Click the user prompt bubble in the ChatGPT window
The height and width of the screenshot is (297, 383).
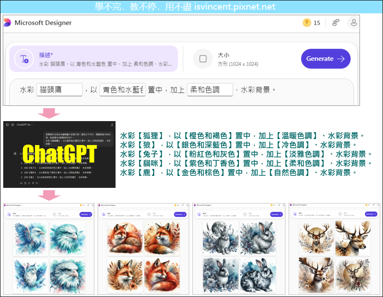(78, 139)
